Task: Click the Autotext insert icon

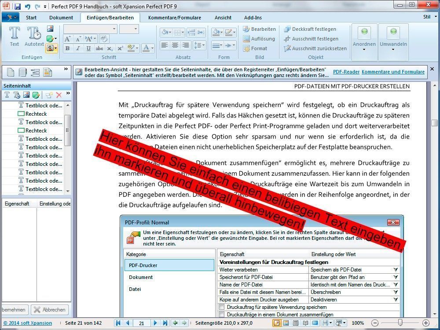Action: 34,37
